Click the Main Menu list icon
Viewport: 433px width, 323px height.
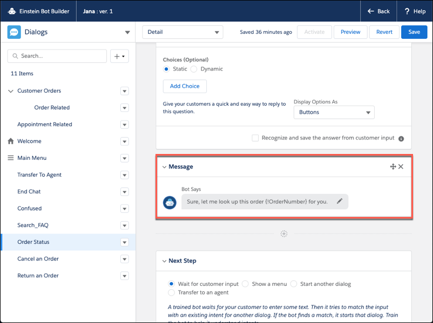tap(10, 158)
